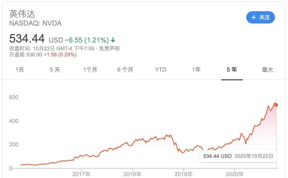Image resolution: width=288 pixels, height=178 pixels.
Task: Show the 1年 price chart
Action: [x=196, y=70]
